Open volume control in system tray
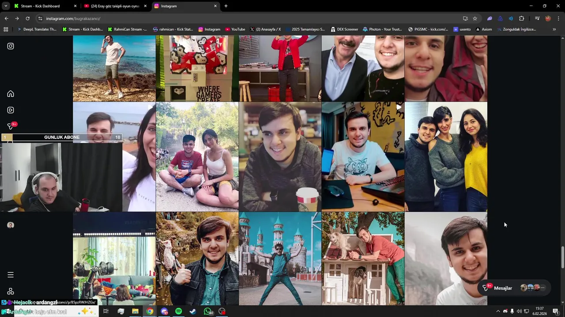565x317 pixels. 519,311
